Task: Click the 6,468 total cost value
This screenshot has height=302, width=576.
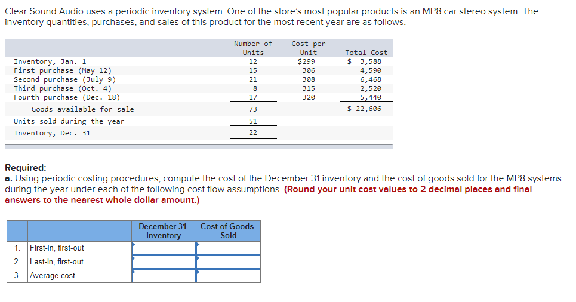Action: (371, 79)
